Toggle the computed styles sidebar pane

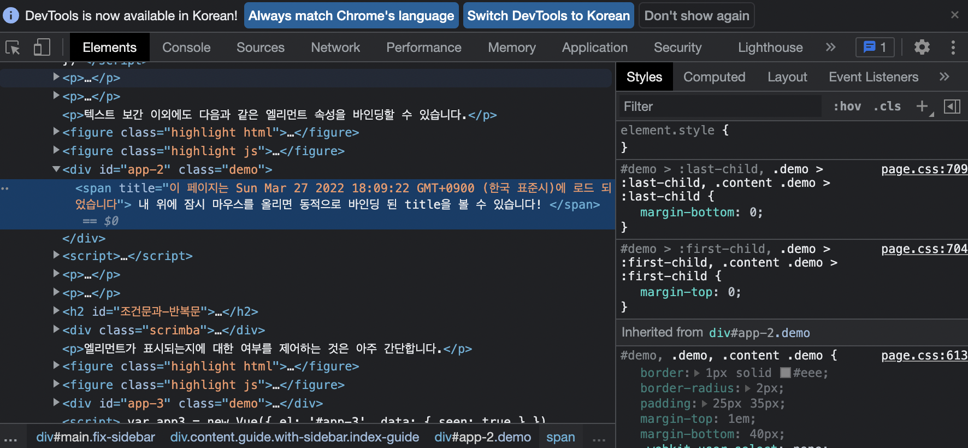[952, 107]
